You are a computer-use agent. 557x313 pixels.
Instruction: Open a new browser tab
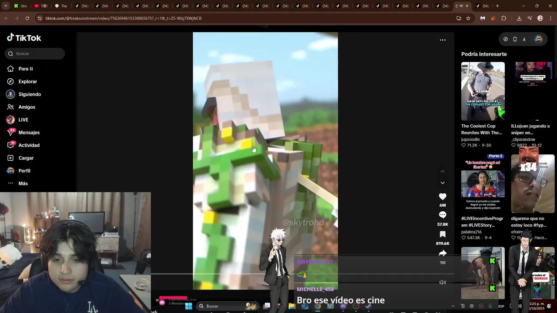click(x=497, y=6)
